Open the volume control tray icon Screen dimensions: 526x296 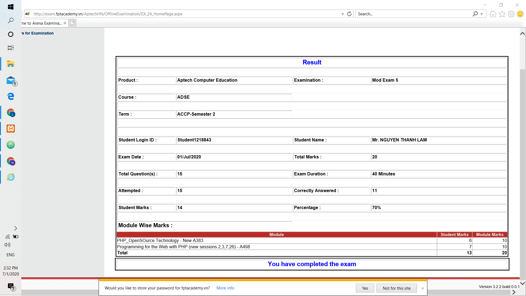tap(7, 245)
